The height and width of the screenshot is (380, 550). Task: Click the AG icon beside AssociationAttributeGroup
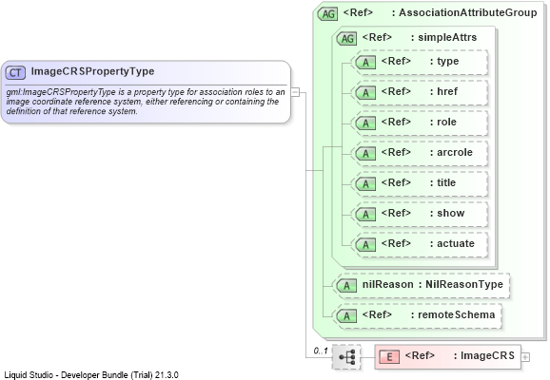pyautogui.click(x=328, y=14)
